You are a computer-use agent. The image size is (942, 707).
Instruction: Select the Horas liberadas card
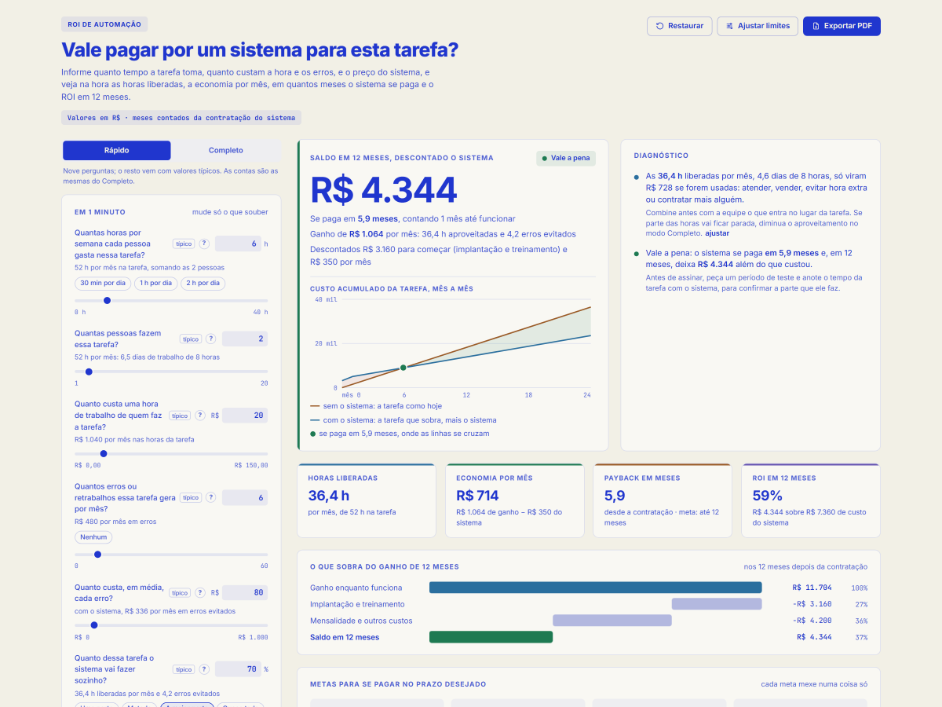click(x=367, y=500)
